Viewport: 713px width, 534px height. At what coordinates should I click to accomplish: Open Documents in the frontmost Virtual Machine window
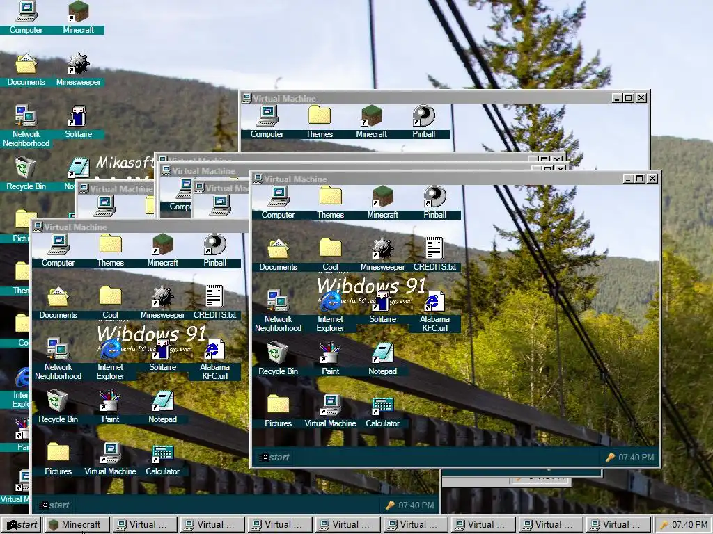click(278, 255)
